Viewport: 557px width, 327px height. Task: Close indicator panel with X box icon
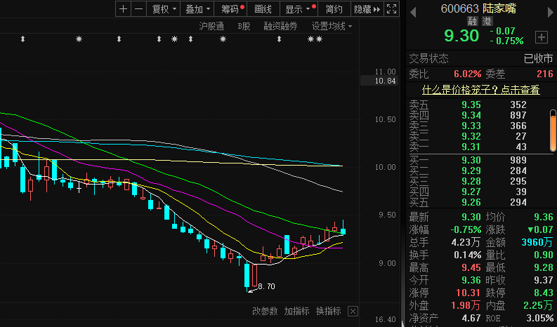tap(353, 312)
